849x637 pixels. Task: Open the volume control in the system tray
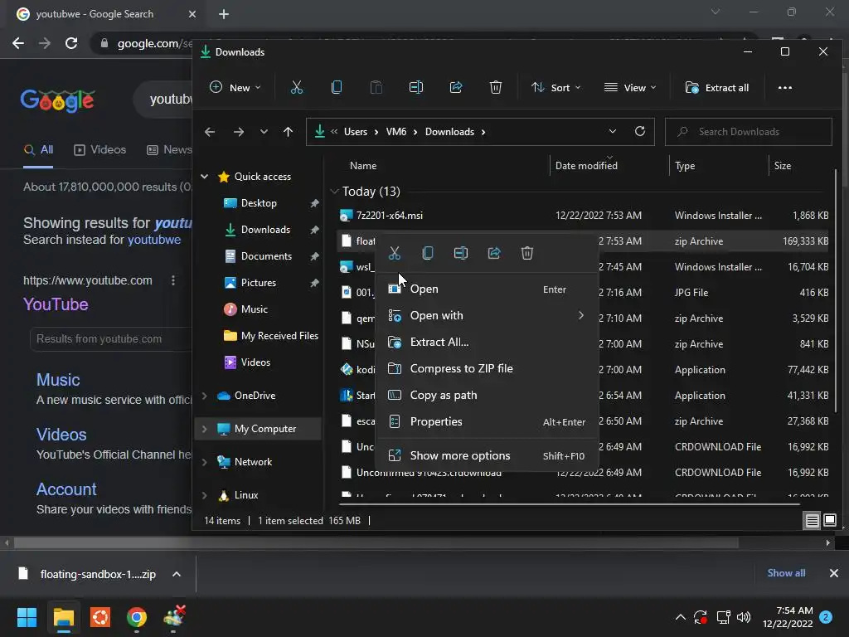pos(744,617)
